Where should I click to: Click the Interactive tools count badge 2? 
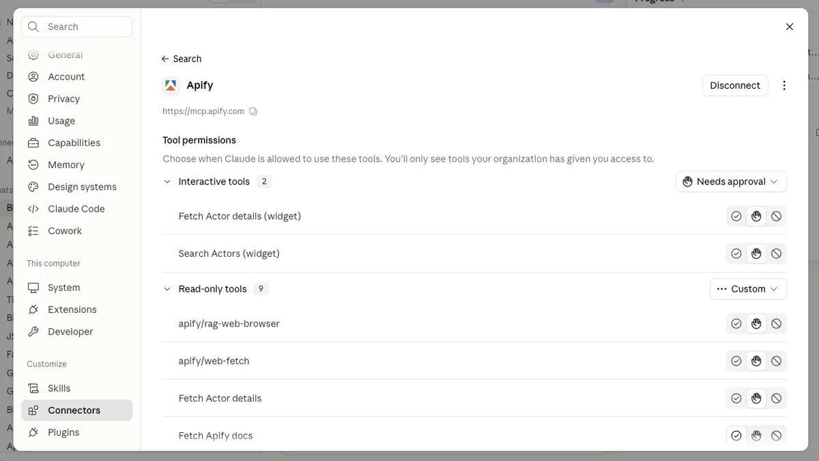(x=264, y=182)
